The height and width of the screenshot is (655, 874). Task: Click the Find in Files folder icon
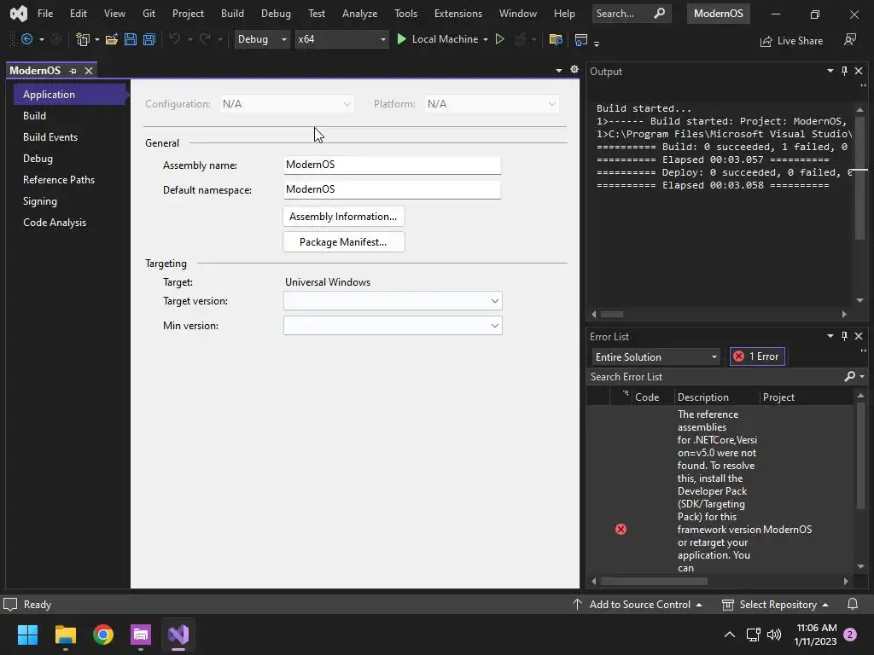(x=556, y=39)
